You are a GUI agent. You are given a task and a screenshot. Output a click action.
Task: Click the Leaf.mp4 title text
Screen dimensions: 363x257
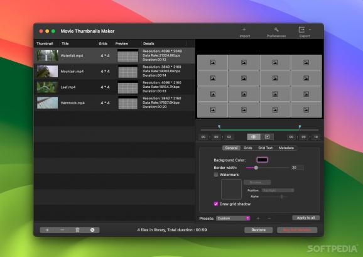[x=68, y=87]
